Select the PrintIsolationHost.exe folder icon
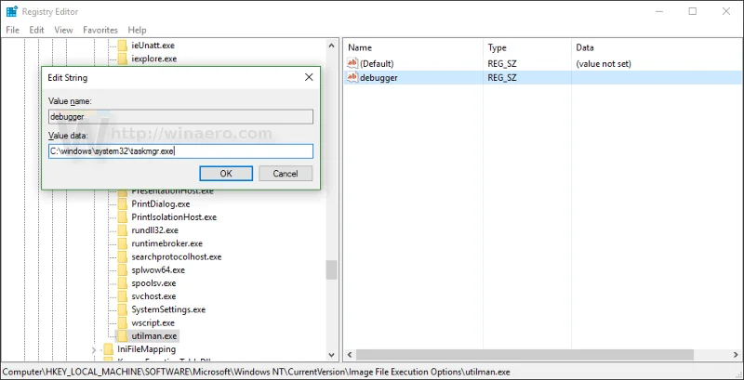 (x=123, y=217)
